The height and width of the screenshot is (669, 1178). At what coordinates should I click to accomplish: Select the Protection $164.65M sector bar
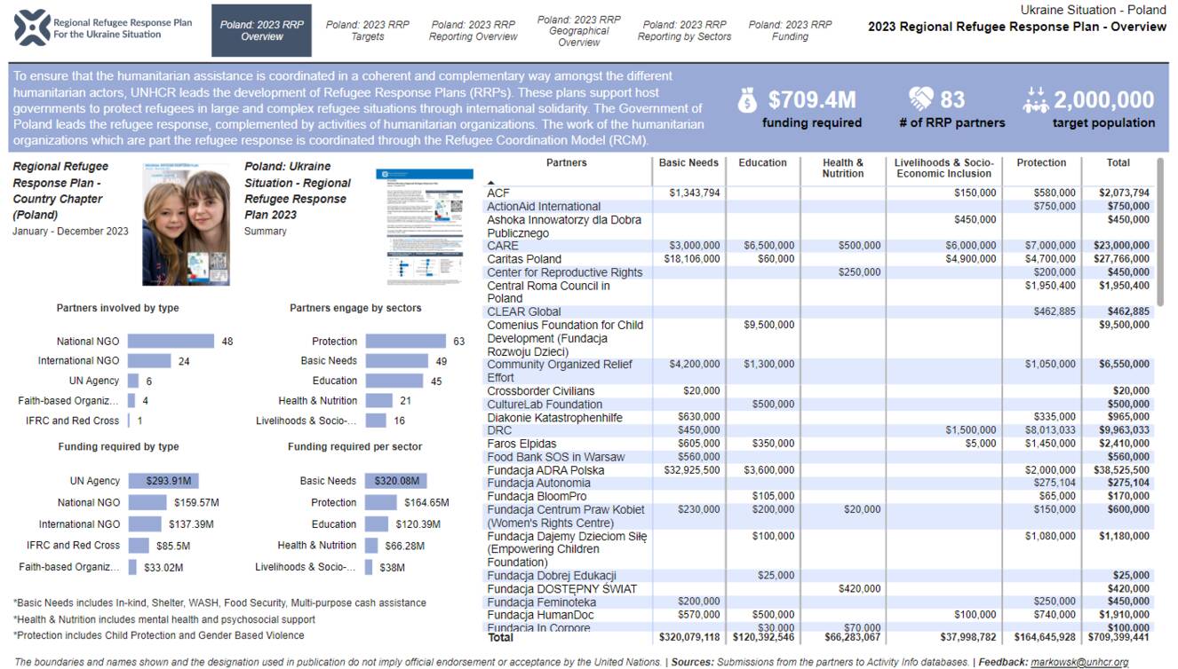tap(382, 502)
